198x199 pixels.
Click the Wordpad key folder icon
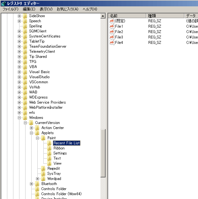43,179
